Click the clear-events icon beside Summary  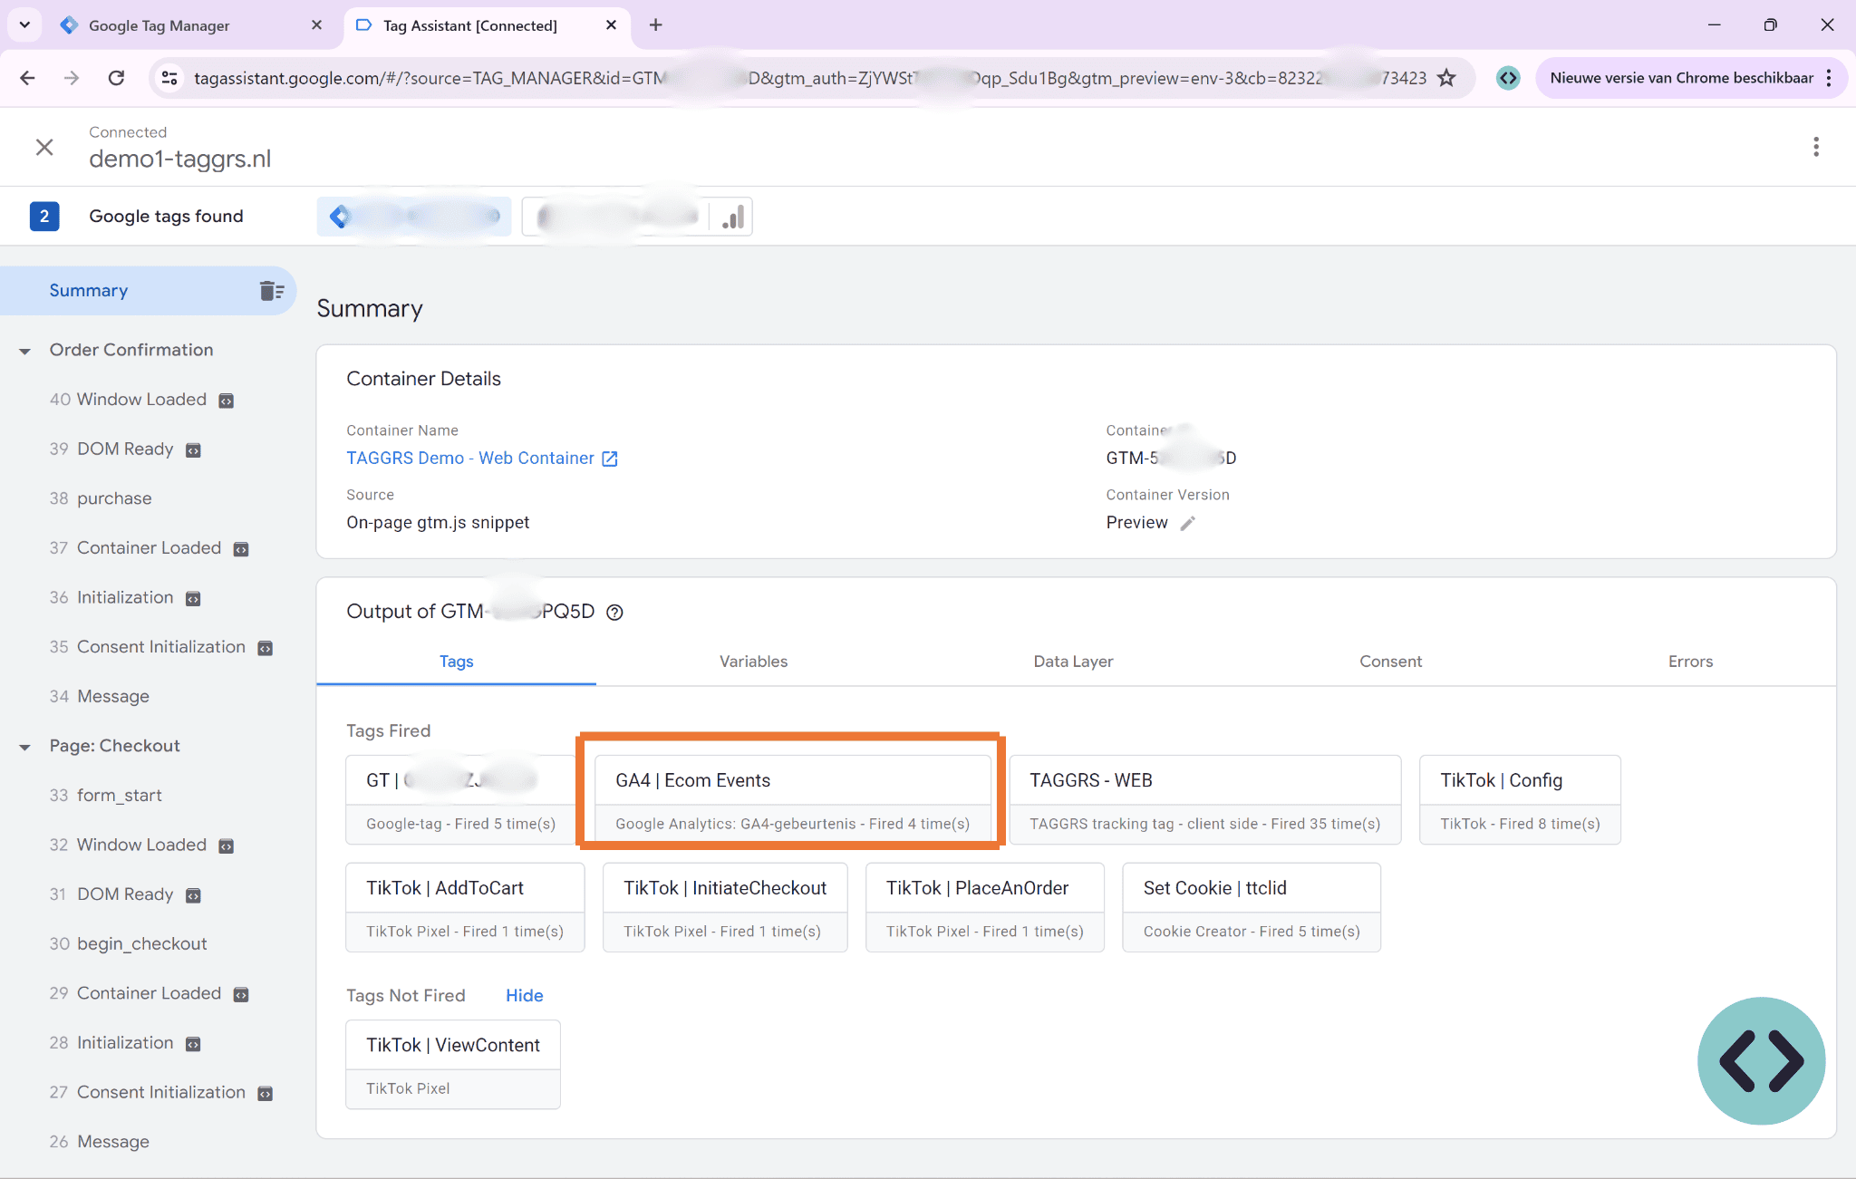(272, 291)
